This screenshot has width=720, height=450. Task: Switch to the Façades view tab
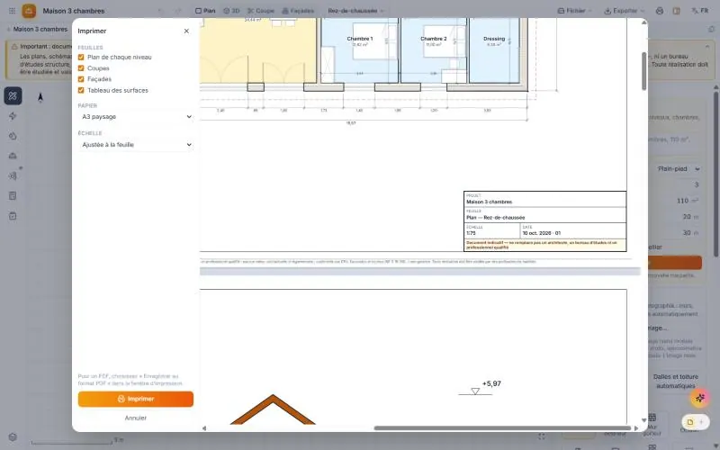coord(298,11)
